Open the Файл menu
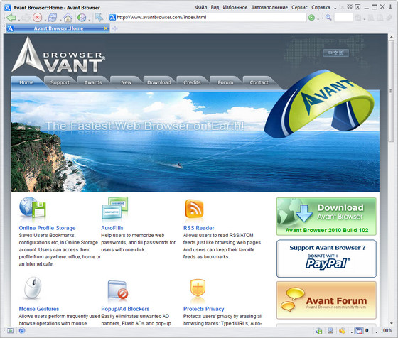Viewport: 398px width, 338px height. point(200,7)
